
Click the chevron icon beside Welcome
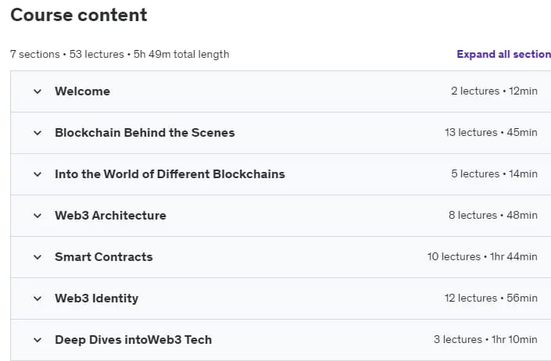(x=38, y=91)
